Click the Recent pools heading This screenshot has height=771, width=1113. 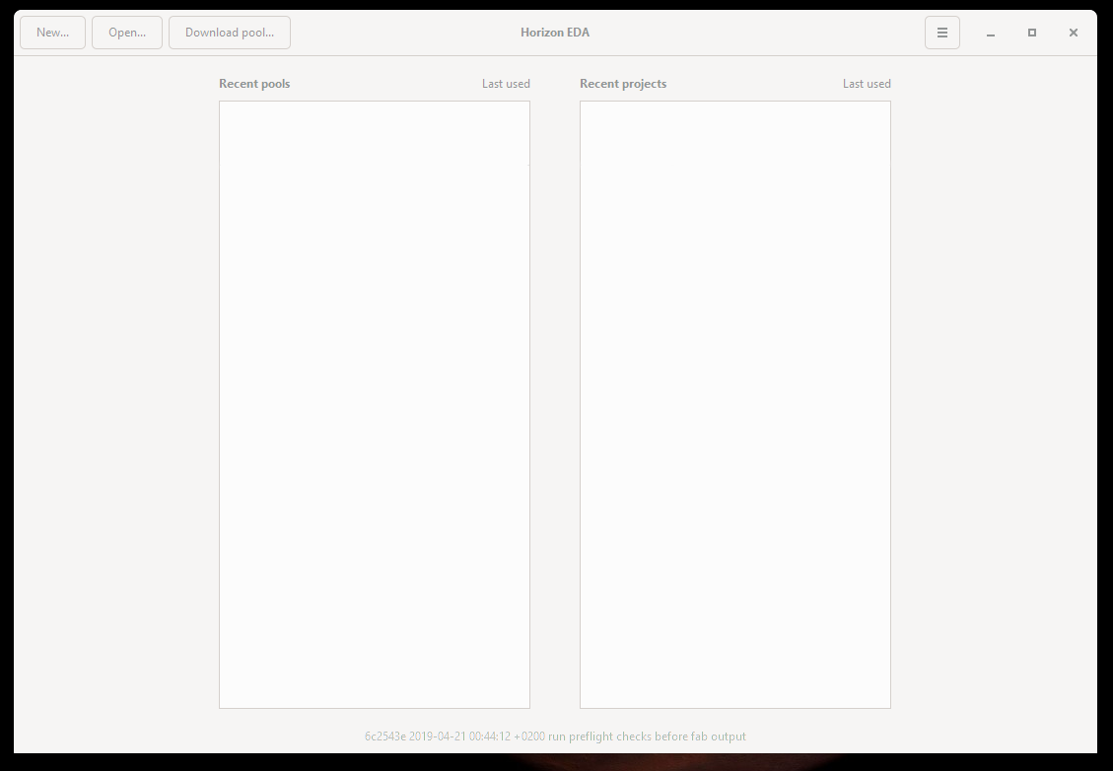point(254,84)
